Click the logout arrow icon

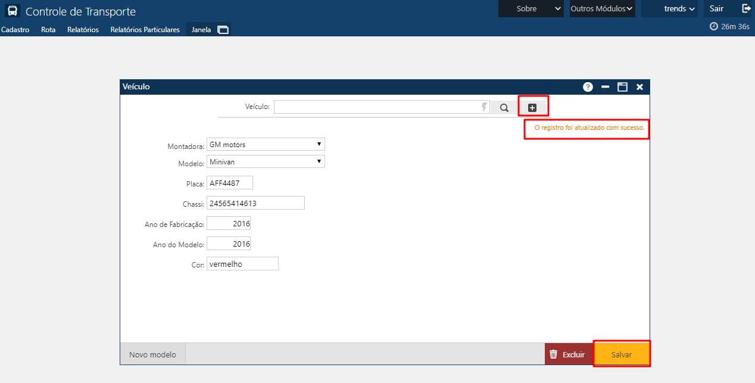pos(746,8)
